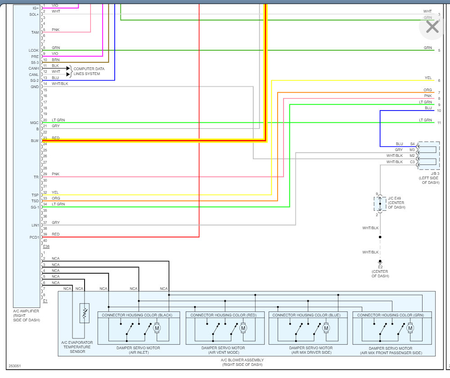Click the J/B 3 junction block symbol
Screen dimensions: 450x378
tap(428, 156)
